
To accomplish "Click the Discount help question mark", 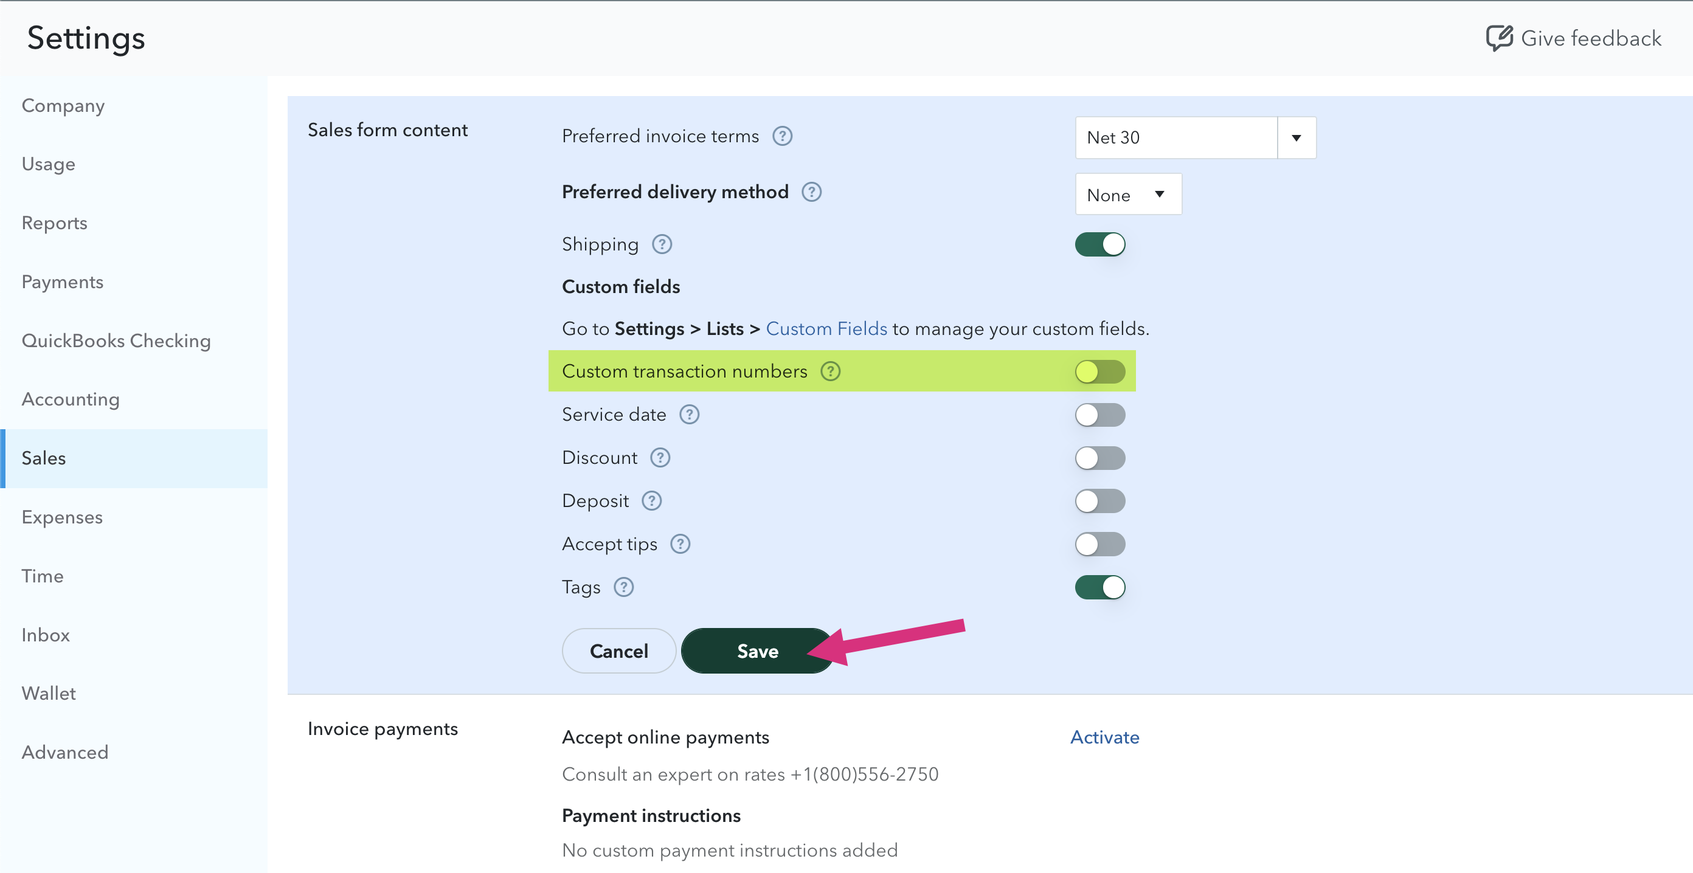I will (x=660, y=457).
